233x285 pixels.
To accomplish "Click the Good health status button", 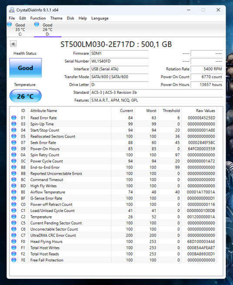I will coord(26,68).
